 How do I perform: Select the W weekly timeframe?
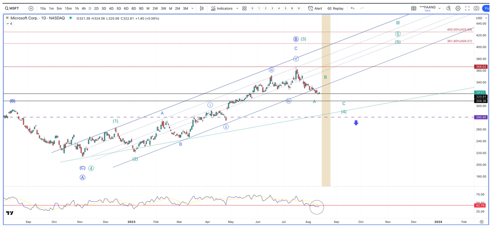148,8
